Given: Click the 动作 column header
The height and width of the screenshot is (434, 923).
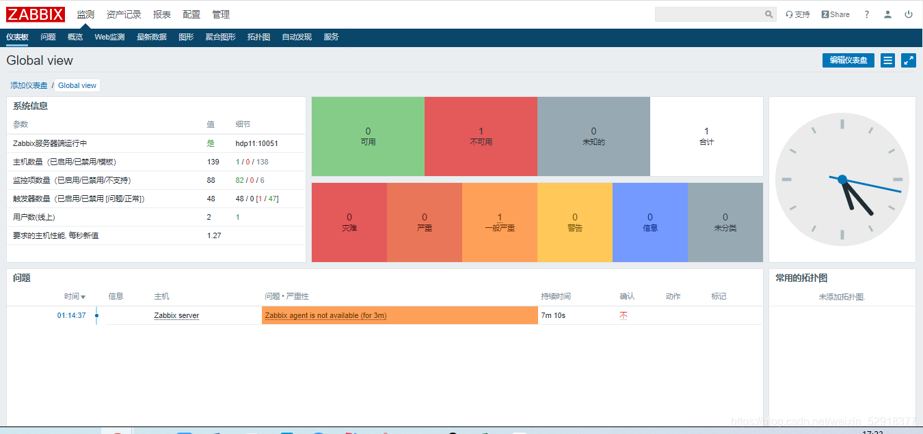Looking at the screenshot, I should 673,296.
